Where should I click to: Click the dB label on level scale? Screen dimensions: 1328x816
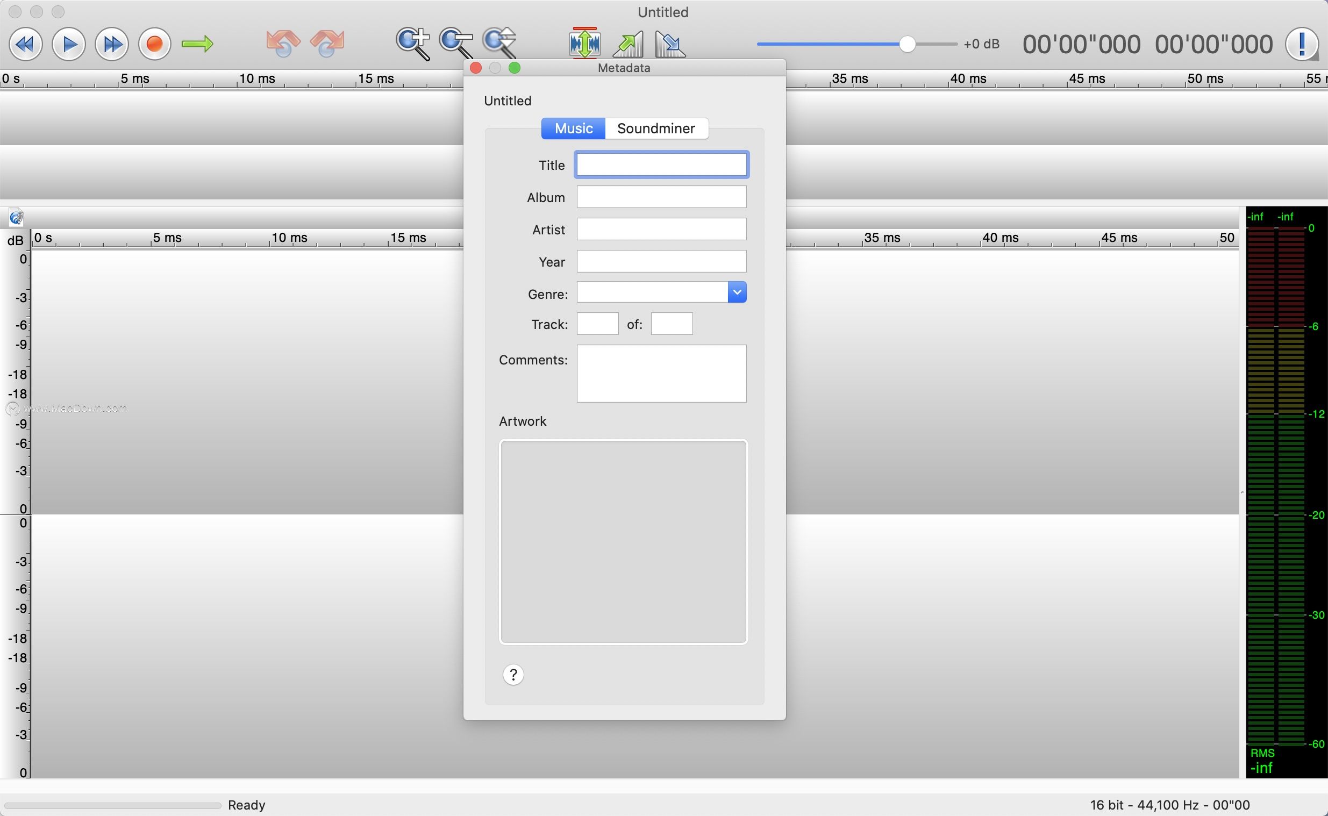pos(15,241)
